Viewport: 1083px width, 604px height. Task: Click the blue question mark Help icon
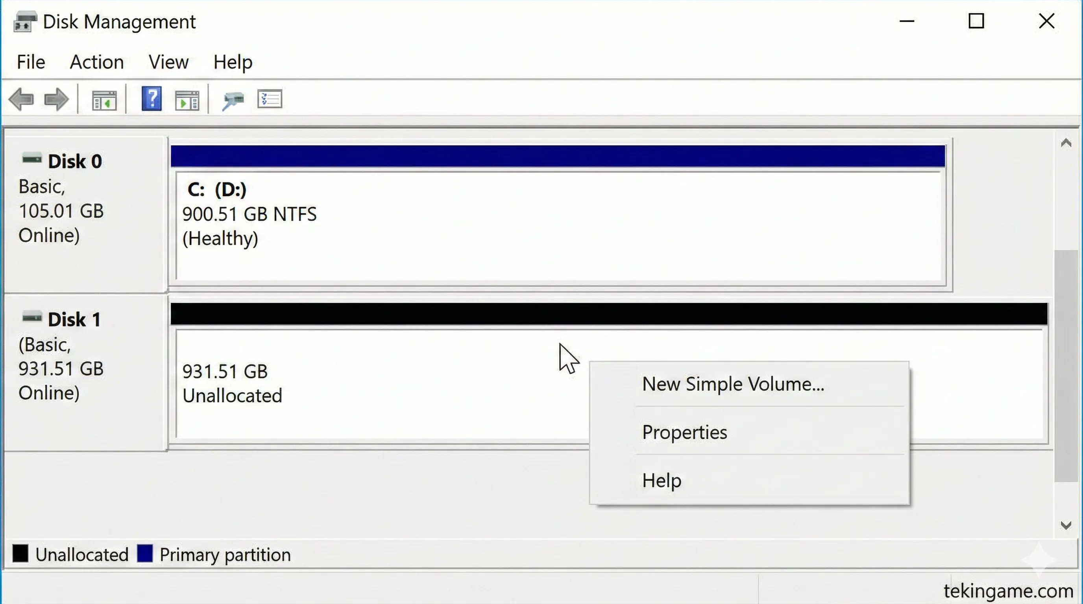[x=152, y=99]
